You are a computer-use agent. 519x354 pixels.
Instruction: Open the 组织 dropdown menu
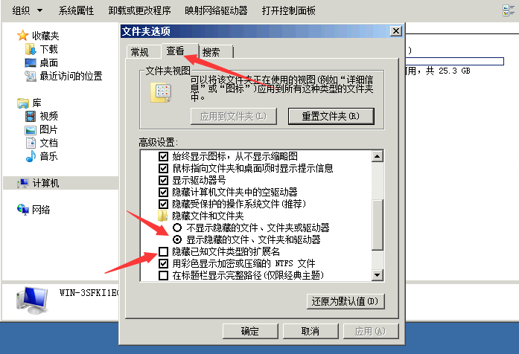27,10
